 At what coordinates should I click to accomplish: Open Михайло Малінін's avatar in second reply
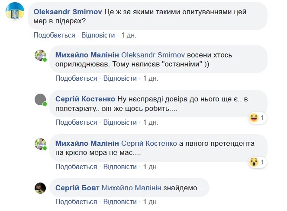pyautogui.click(x=41, y=144)
